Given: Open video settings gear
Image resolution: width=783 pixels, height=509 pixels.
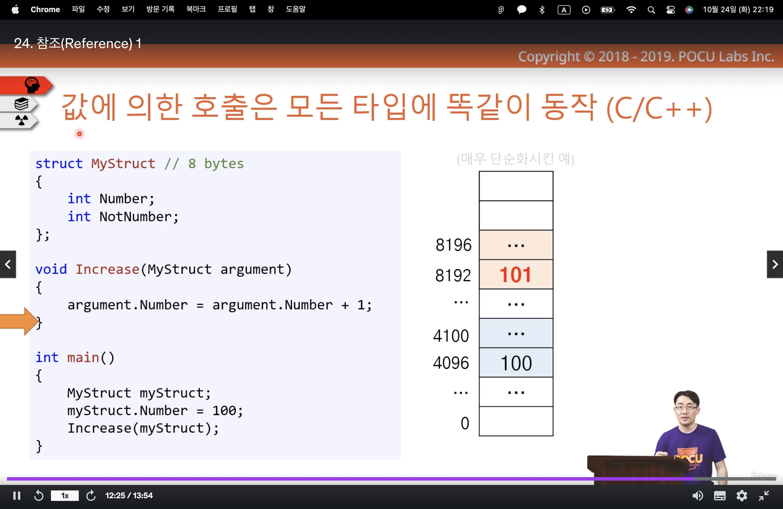Looking at the screenshot, I should (742, 495).
